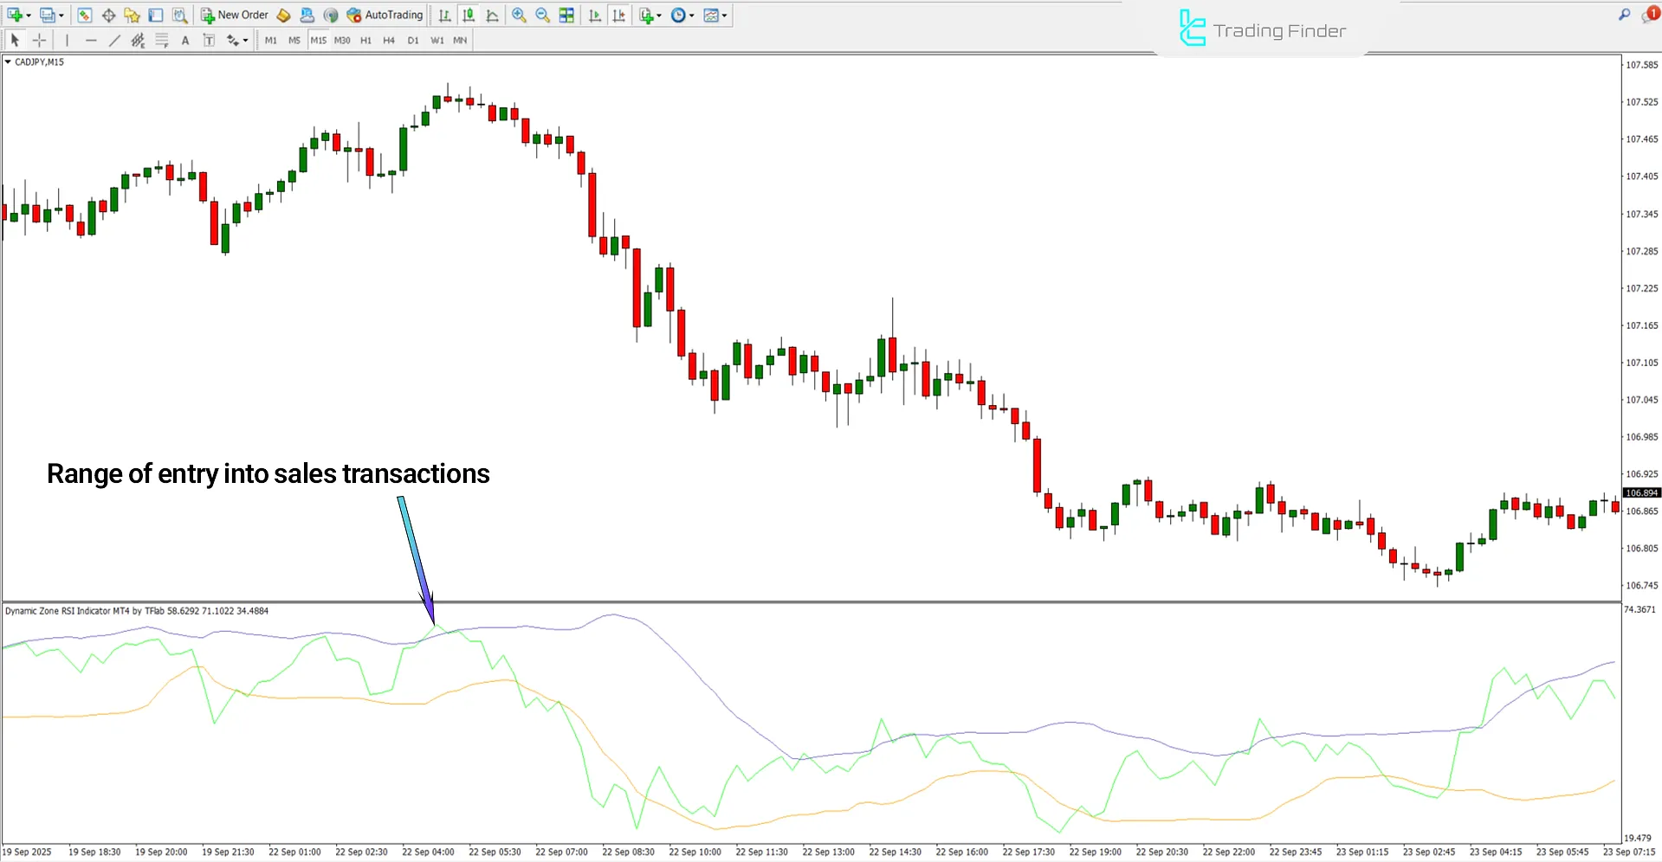Toggle AutoTrading on
The height and width of the screenshot is (862, 1662).
pos(385,15)
